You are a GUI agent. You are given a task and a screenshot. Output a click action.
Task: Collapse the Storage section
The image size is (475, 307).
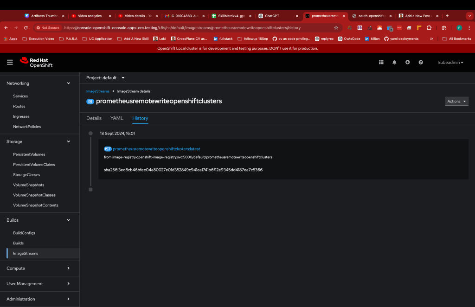tap(39, 141)
